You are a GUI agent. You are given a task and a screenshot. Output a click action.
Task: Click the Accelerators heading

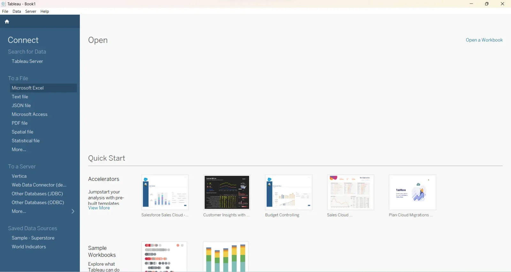tap(104, 179)
